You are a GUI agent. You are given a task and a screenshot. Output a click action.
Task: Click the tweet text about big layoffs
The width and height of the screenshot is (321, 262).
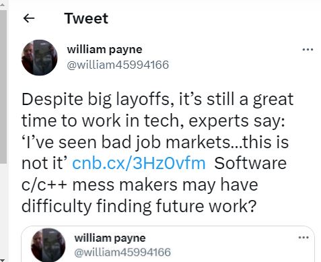[x=157, y=153]
